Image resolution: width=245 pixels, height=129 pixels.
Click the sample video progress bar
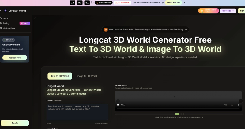178,108
